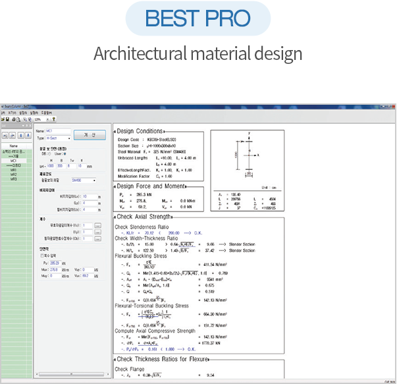
Task: Click the Design Conditions heading in report
Action: 140,131
